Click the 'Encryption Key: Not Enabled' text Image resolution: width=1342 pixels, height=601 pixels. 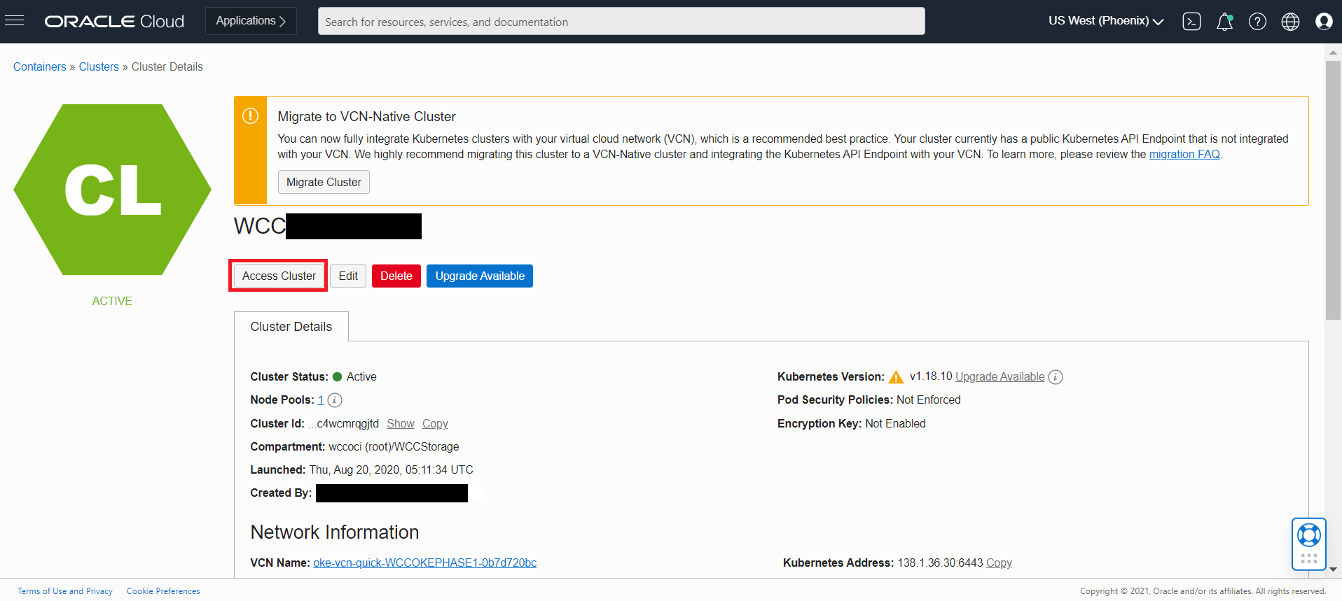pyautogui.click(x=852, y=424)
